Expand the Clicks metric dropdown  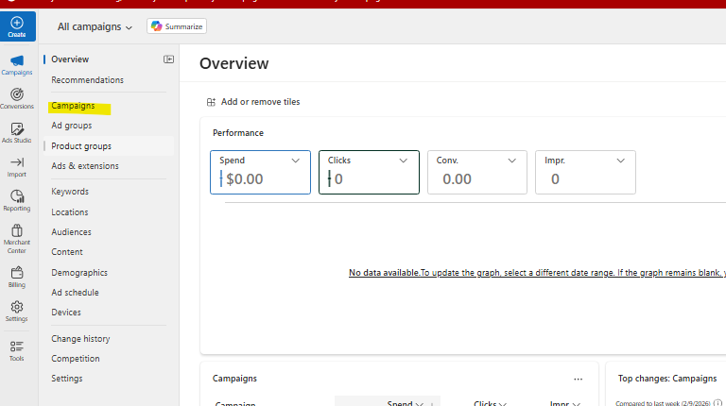(404, 161)
